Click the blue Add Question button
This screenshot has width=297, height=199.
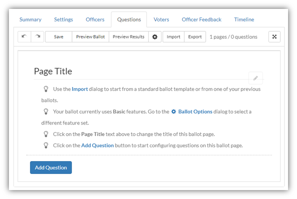[51, 167]
